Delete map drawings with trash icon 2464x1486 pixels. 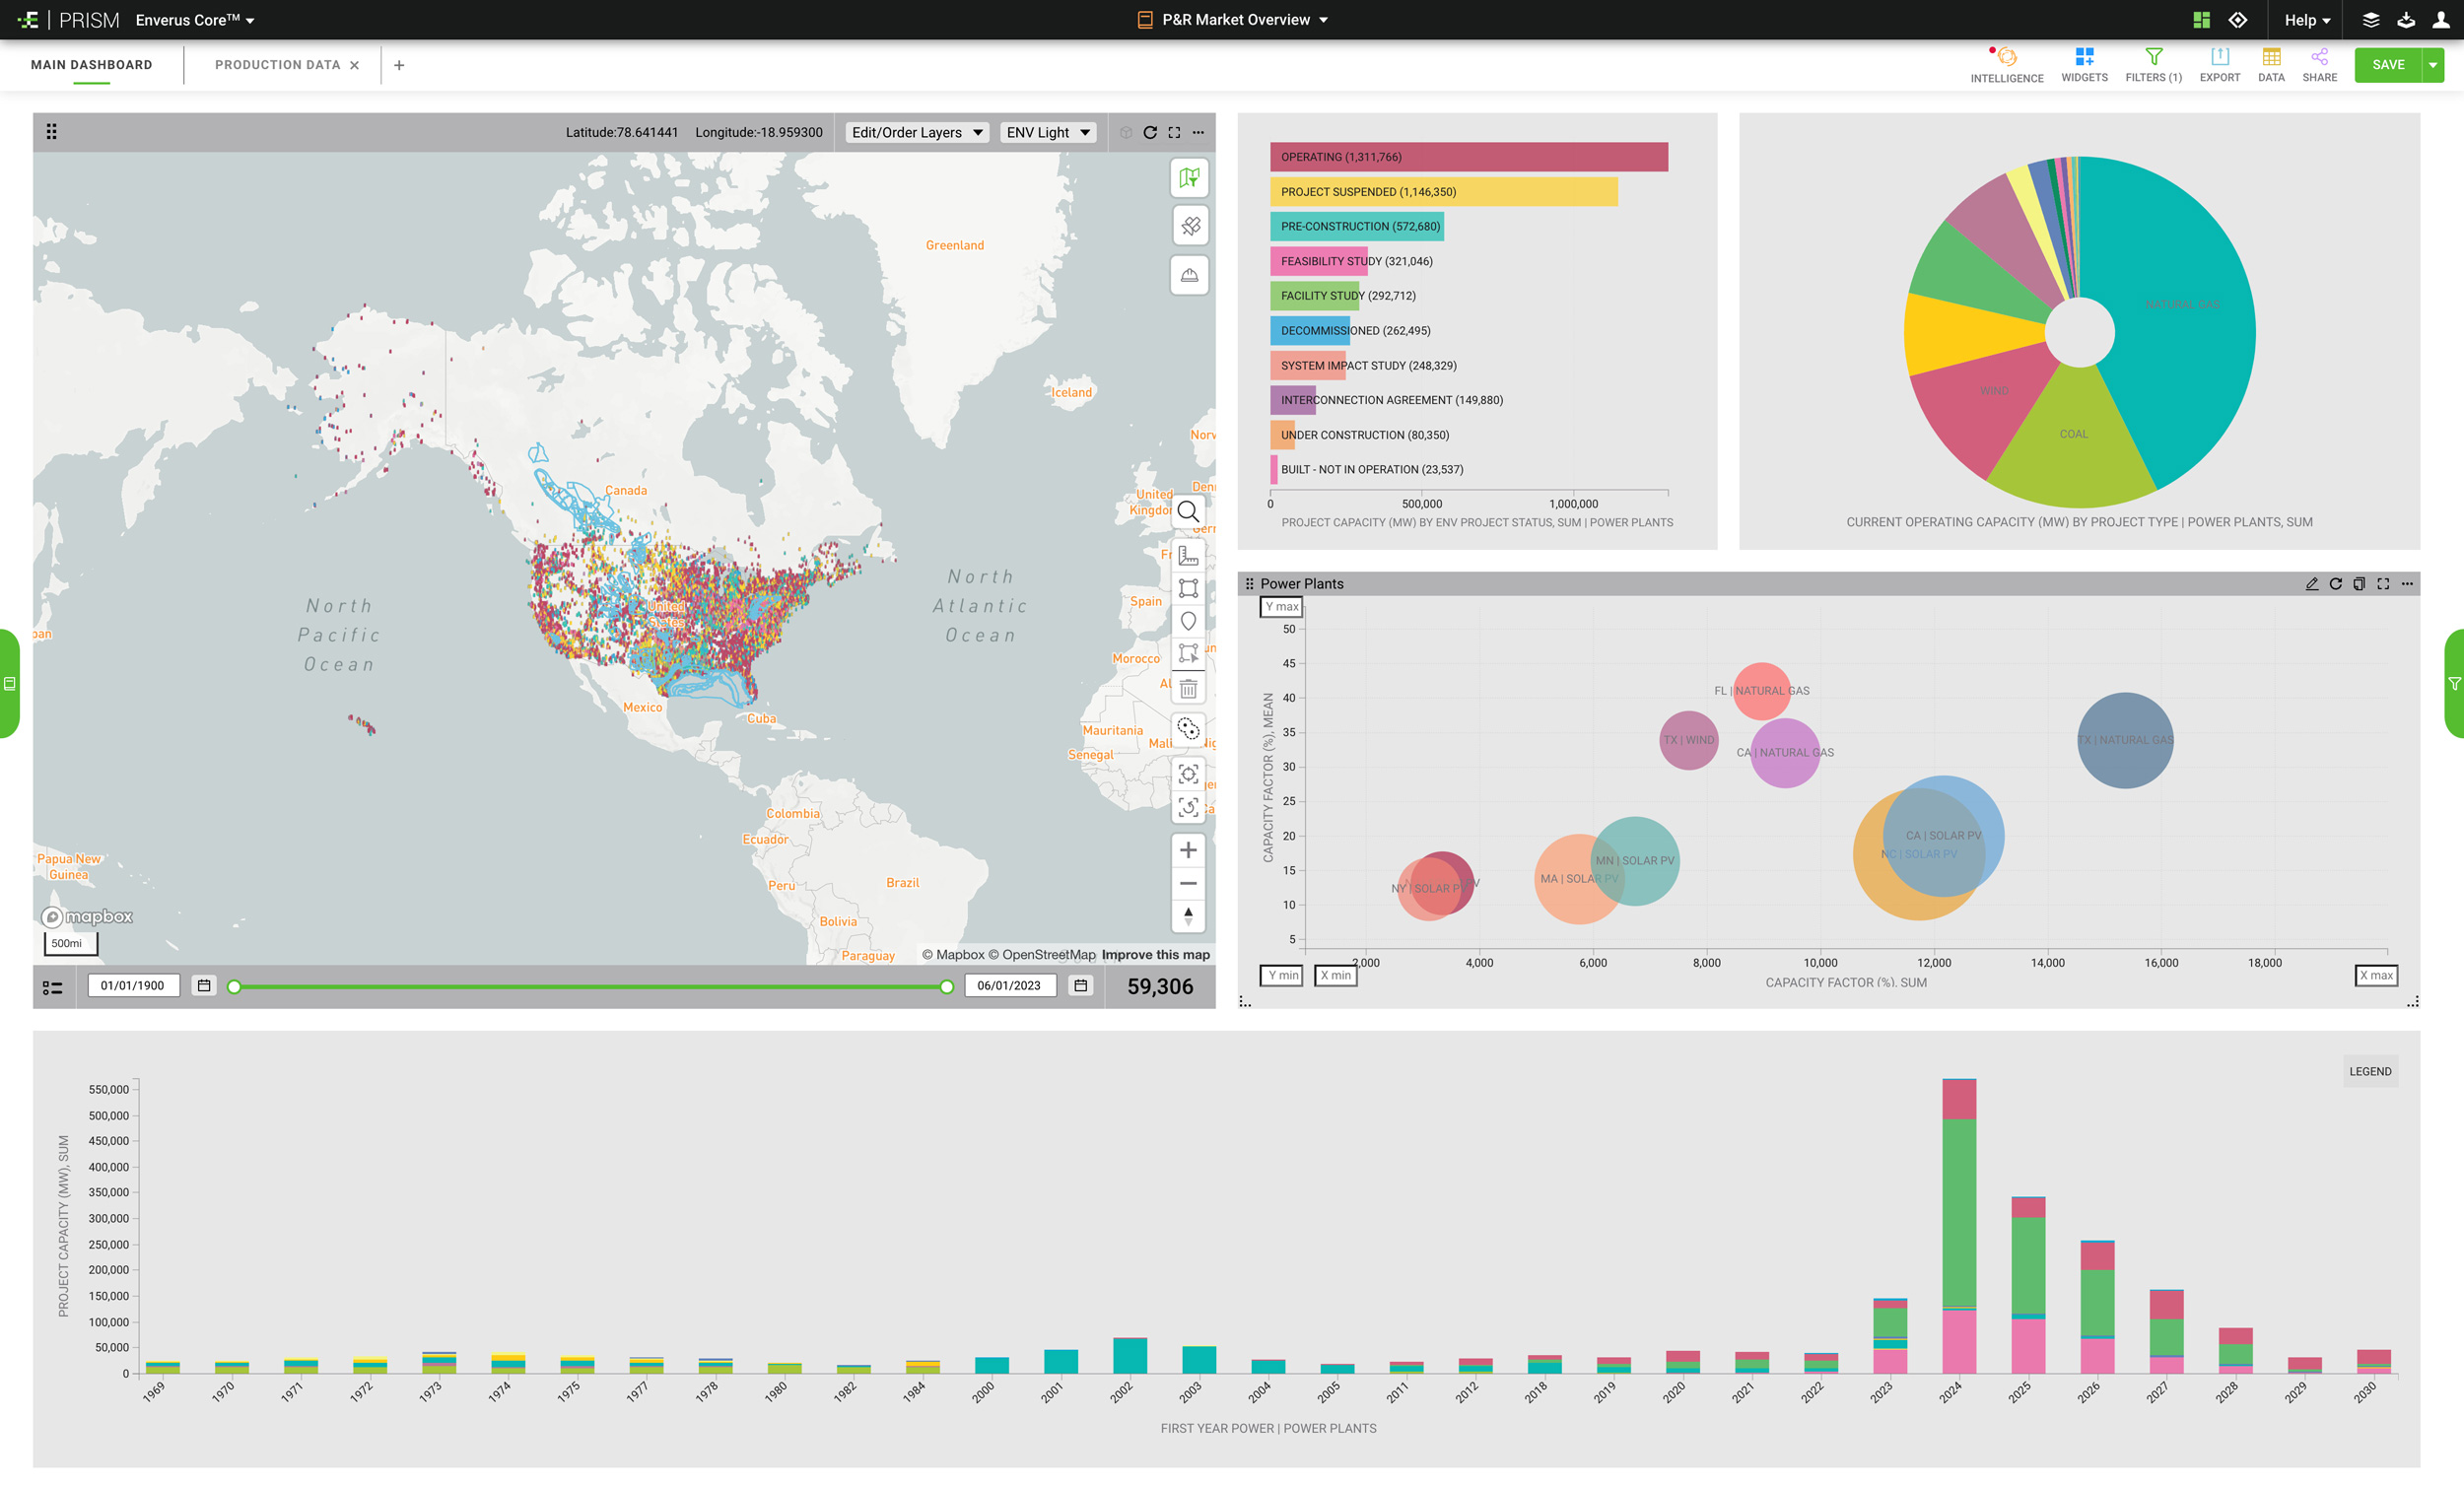click(x=1188, y=688)
